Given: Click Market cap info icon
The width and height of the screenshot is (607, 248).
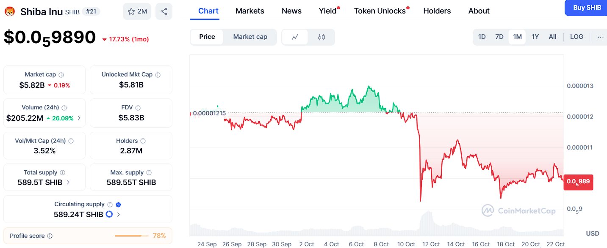Looking at the screenshot, I should coord(61,75).
